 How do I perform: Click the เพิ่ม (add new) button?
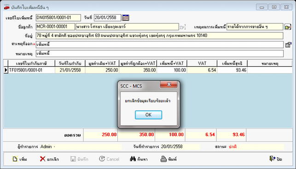coord(20,159)
